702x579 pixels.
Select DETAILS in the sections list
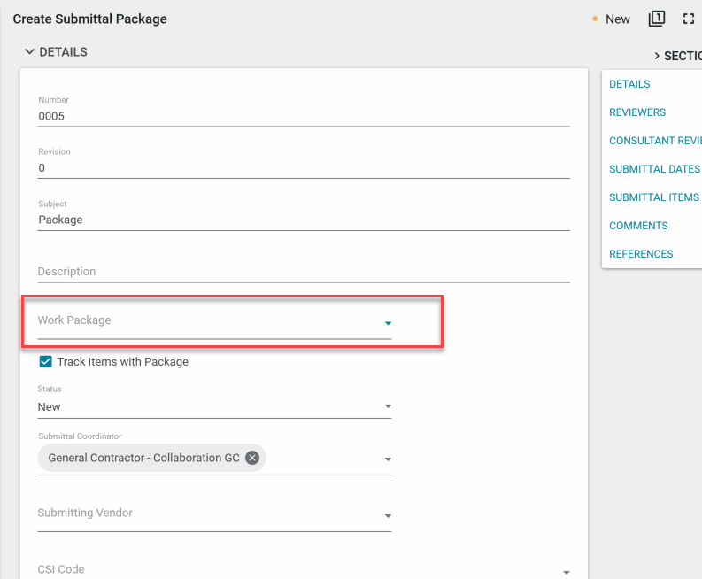tap(629, 84)
